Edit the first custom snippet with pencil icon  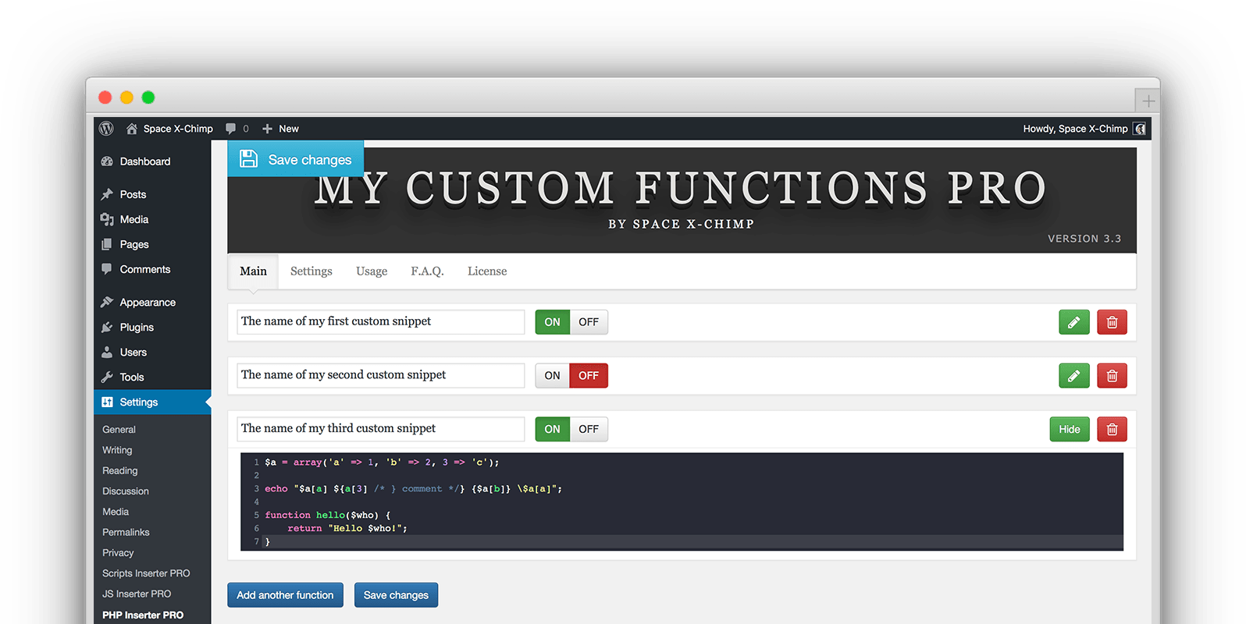click(1073, 322)
